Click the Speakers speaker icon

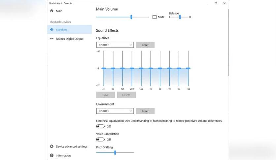52,29
